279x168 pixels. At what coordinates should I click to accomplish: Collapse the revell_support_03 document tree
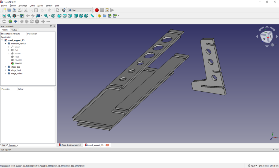tap(2, 40)
